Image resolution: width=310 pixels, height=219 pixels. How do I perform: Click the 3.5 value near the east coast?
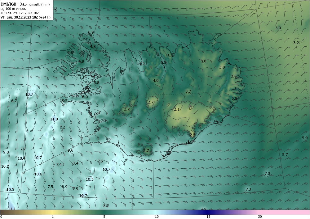(234, 76)
